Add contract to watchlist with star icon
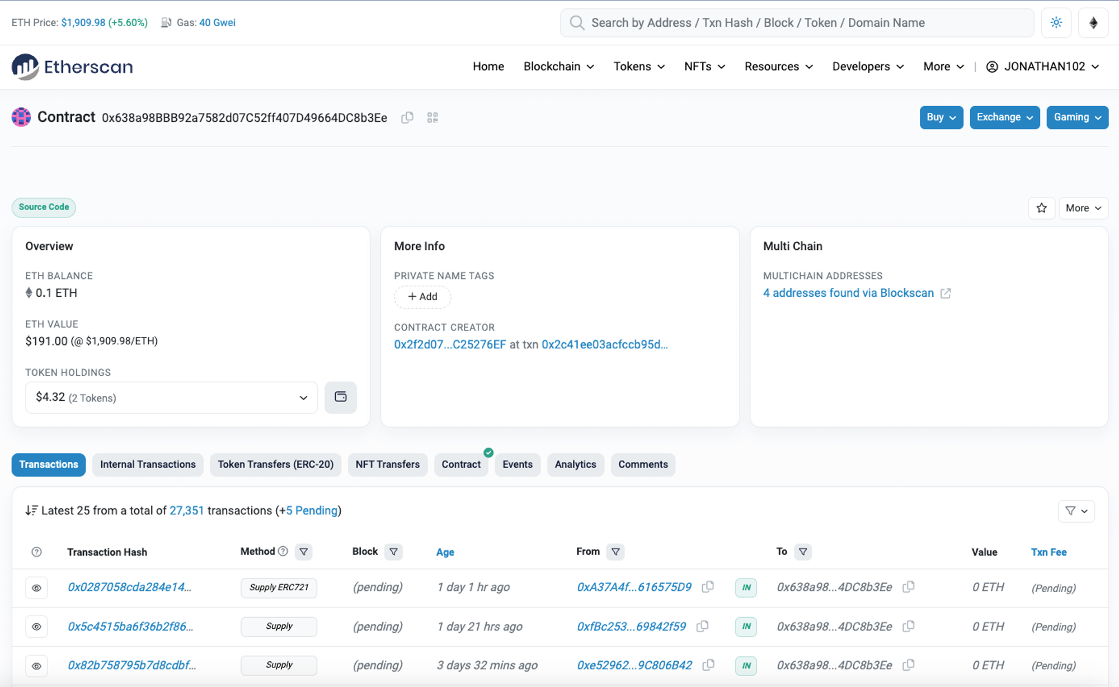This screenshot has width=1119, height=687. point(1041,208)
